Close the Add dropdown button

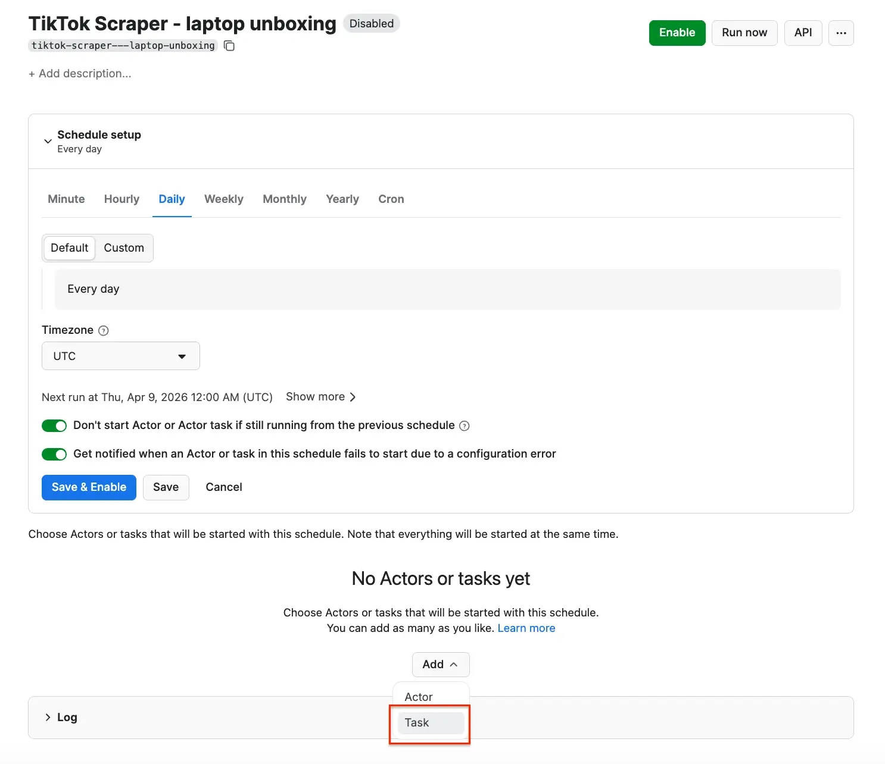(441, 665)
